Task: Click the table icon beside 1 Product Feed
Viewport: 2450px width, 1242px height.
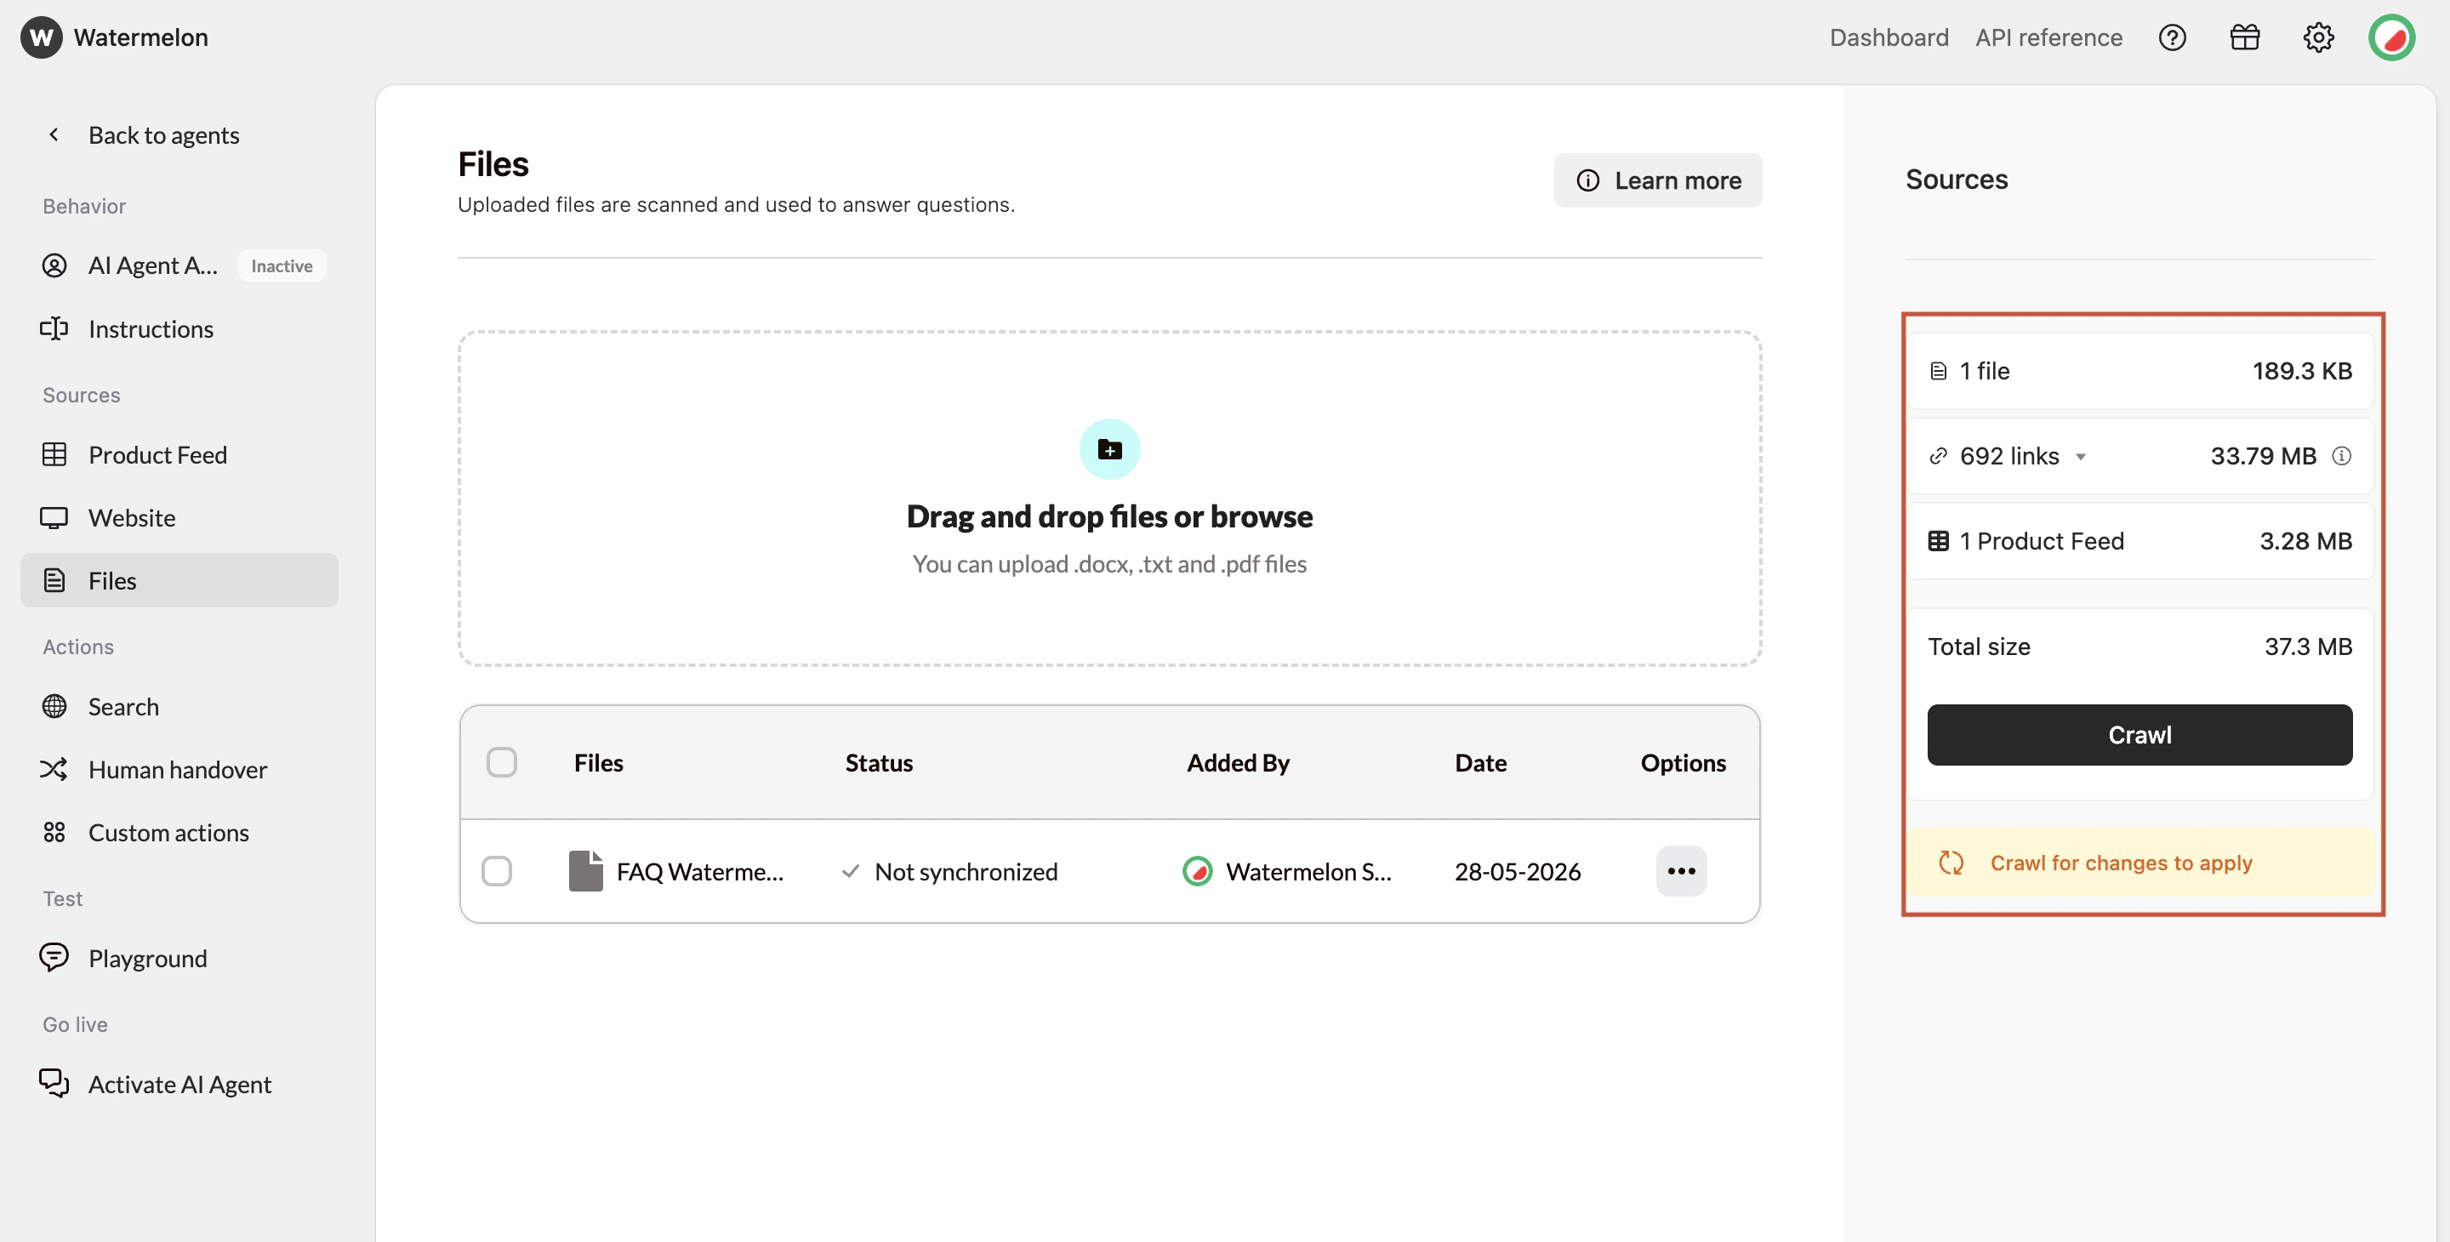Action: pos(1939,541)
